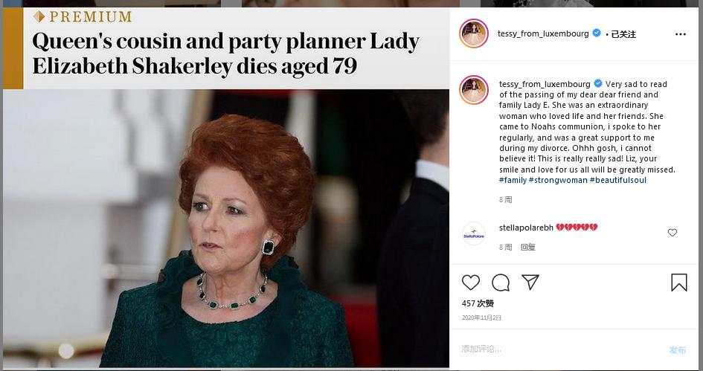The height and width of the screenshot is (371, 703).
Task: Reply to stellapolarebh's comment via 回复
Action: tap(528, 247)
